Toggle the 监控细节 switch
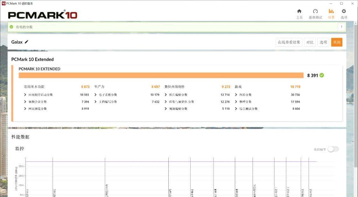 click(x=333, y=149)
